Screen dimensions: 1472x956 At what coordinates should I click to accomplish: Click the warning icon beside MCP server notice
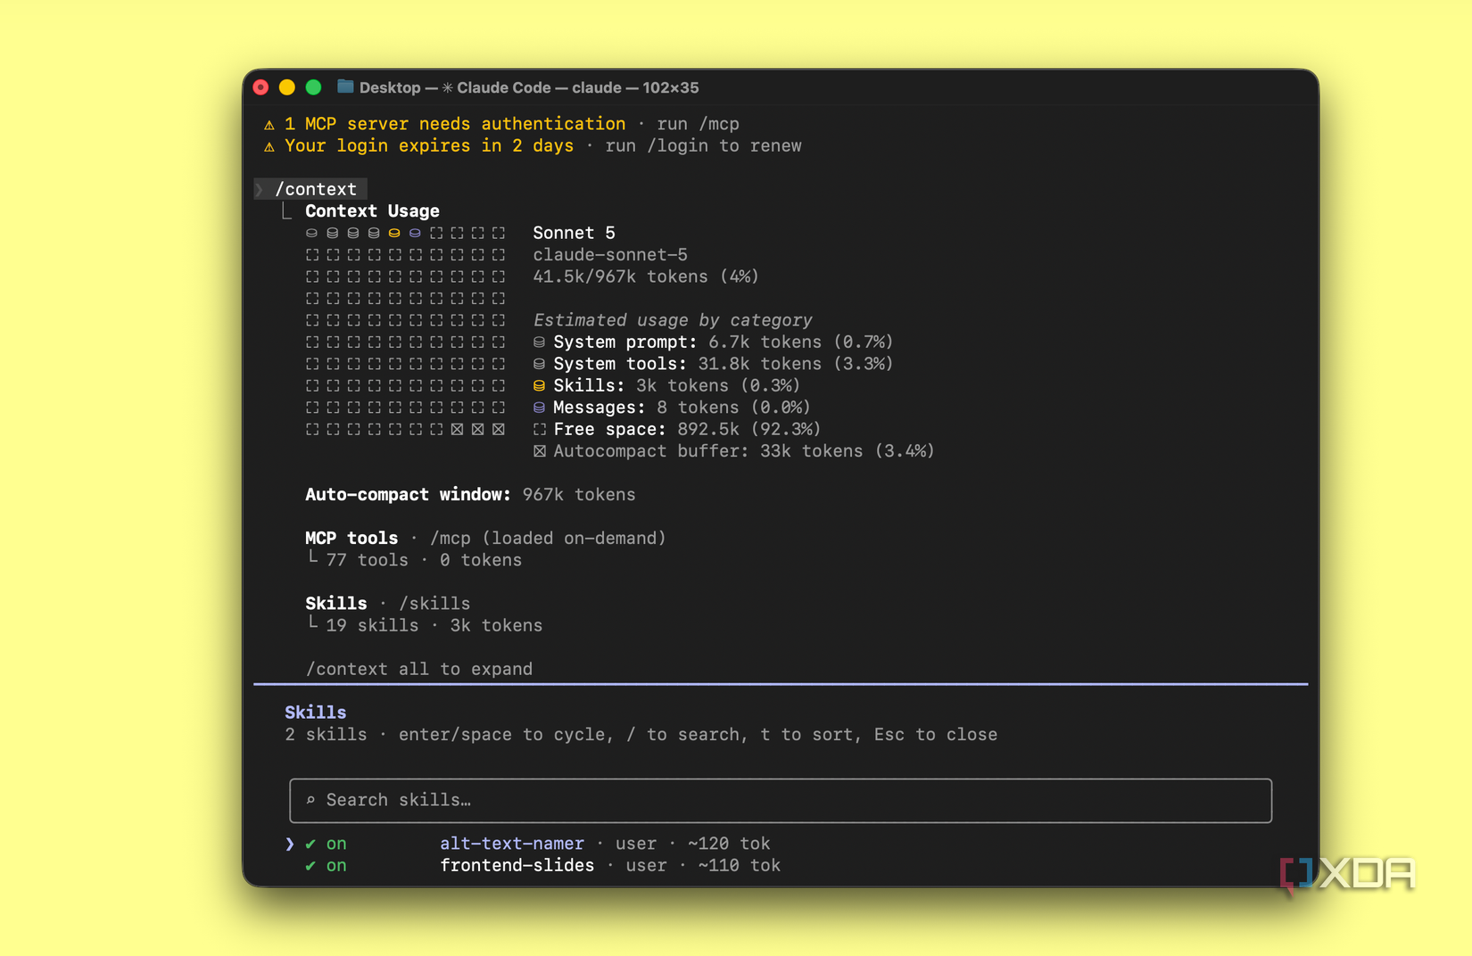point(269,125)
